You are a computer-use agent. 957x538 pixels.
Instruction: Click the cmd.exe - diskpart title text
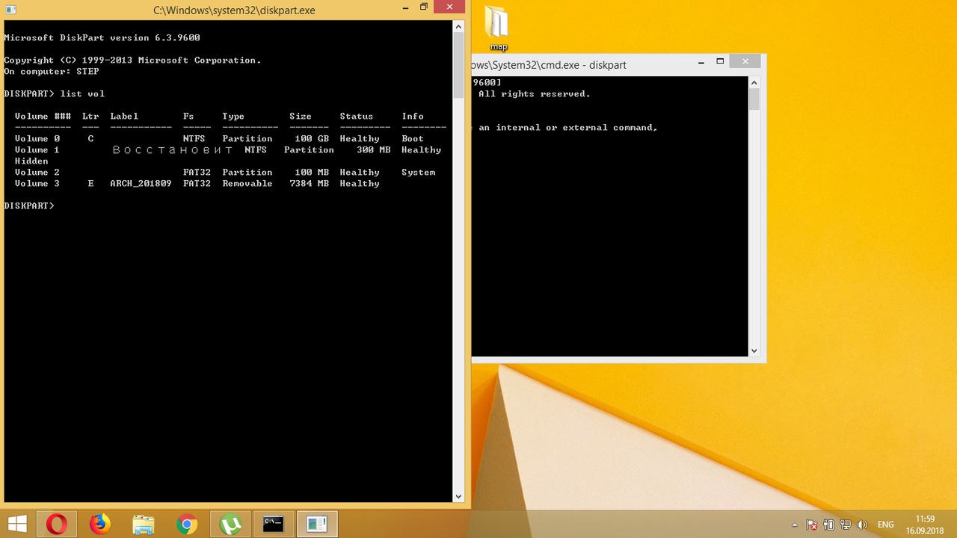549,65
